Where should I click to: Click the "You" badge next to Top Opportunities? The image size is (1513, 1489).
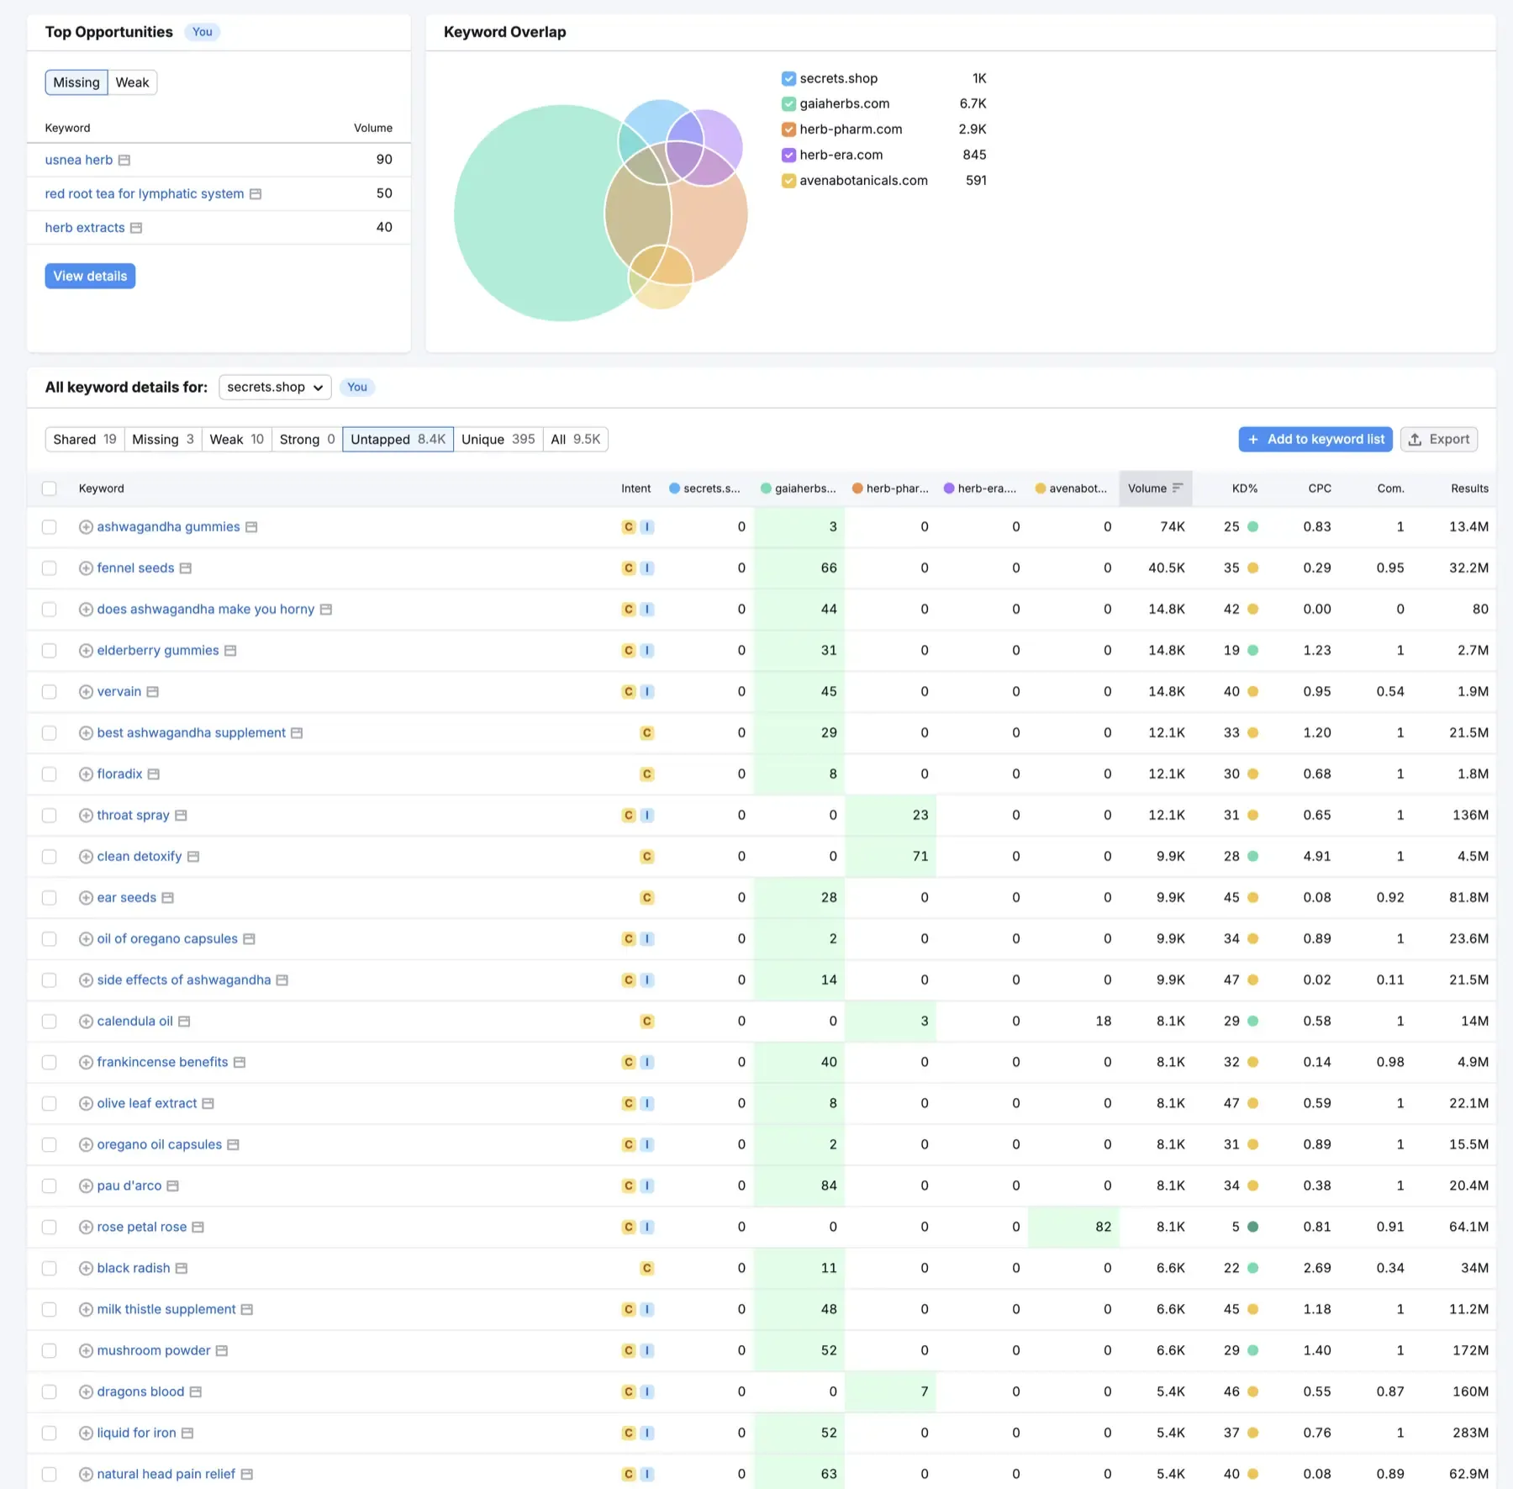pos(202,32)
